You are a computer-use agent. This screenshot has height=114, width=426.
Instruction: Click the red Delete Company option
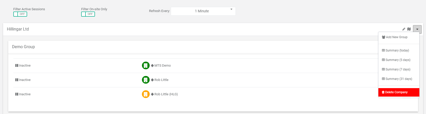tap(399, 92)
